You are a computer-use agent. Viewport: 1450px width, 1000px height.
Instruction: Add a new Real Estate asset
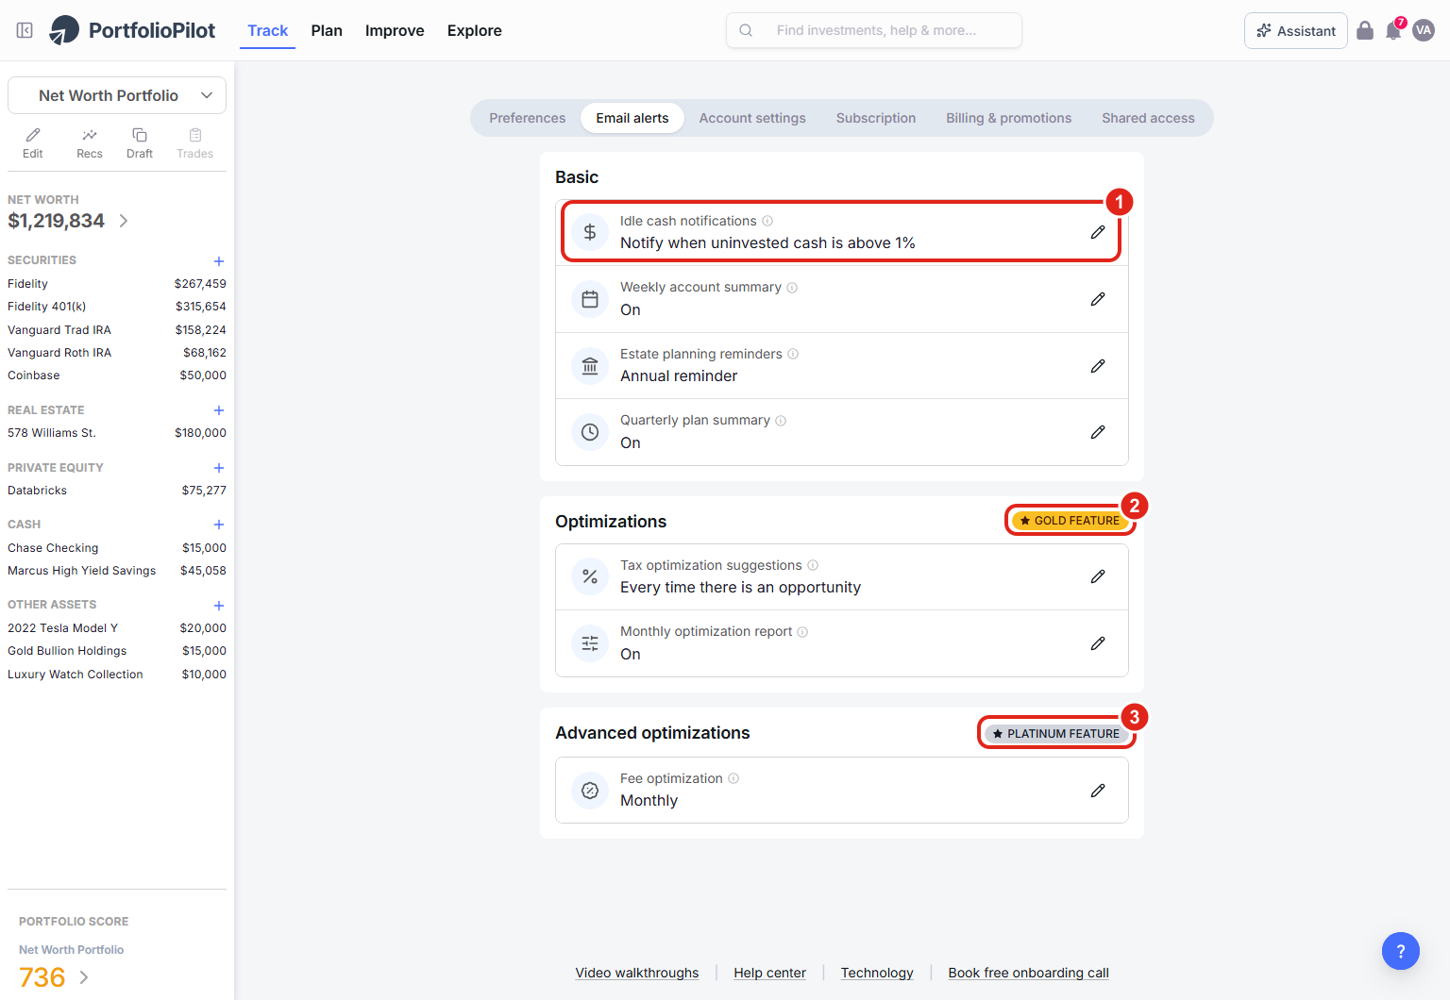click(x=219, y=410)
